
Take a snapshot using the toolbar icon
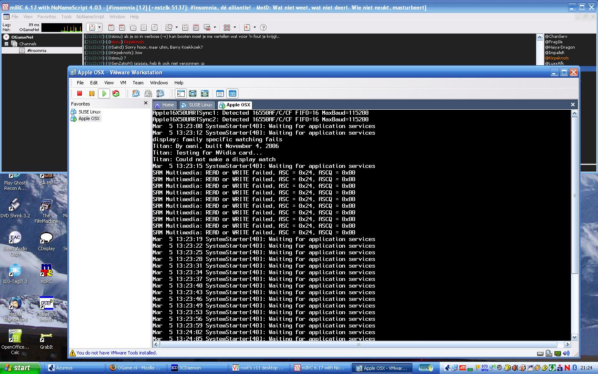[x=136, y=93]
